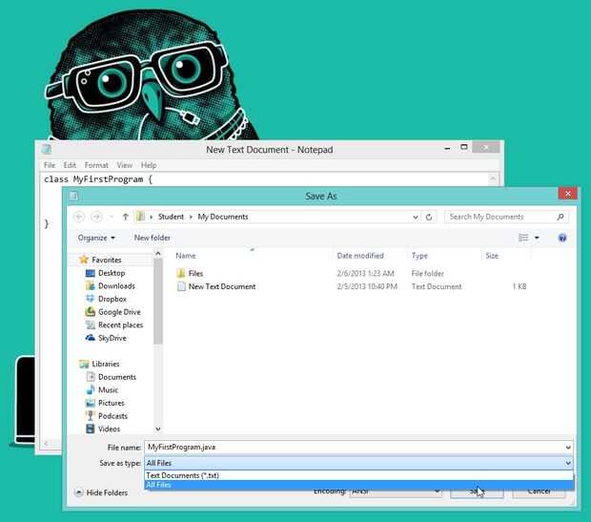Open the Edit menu in Notepad
This screenshot has height=522, width=591.
pyautogui.click(x=70, y=165)
